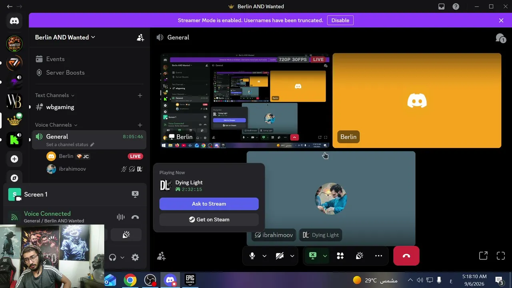512x288 pixels.
Task: Open weather widget showing 29°C
Action: tap(375, 280)
